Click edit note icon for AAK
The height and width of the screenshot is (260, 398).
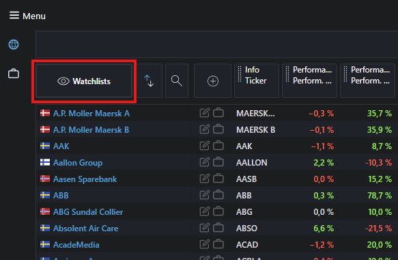click(x=205, y=146)
